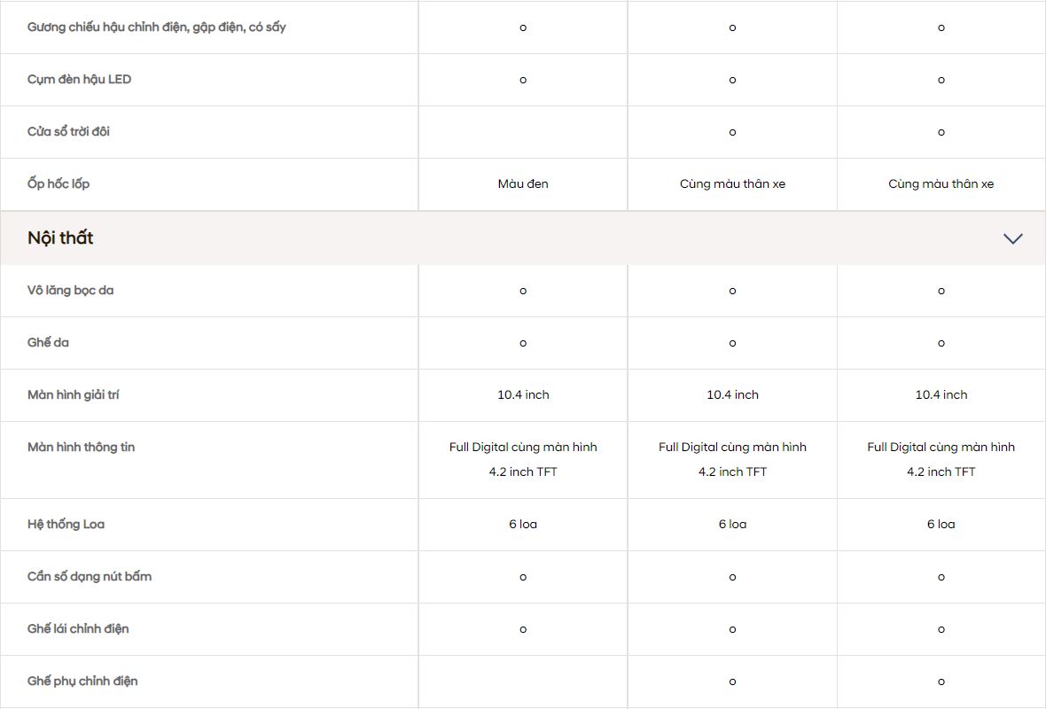Image resolution: width=1046 pixels, height=709 pixels.
Task: Click last-column circle in Ghế lái chỉnh điện row
Action: [x=941, y=629]
